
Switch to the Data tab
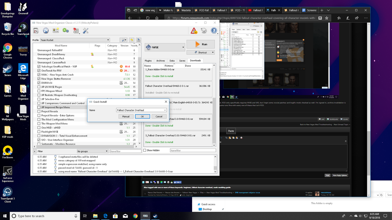(172, 61)
